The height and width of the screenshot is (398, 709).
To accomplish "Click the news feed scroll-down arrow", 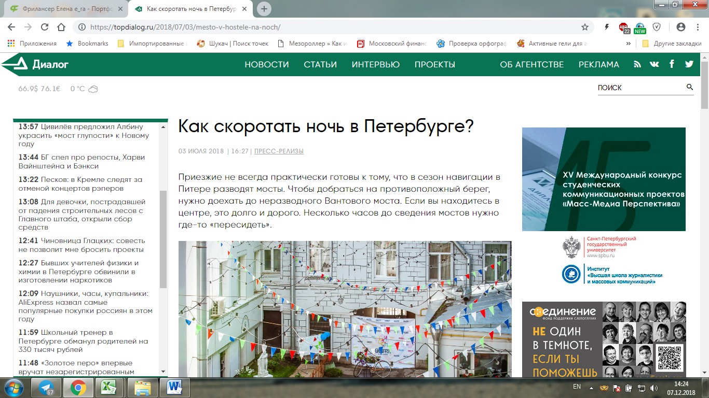I will [163, 372].
